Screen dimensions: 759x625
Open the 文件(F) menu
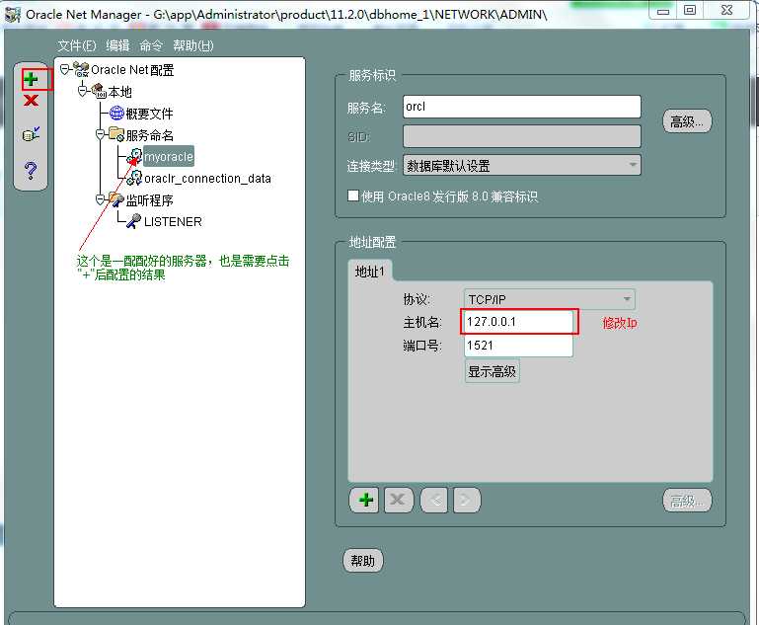click(x=77, y=45)
